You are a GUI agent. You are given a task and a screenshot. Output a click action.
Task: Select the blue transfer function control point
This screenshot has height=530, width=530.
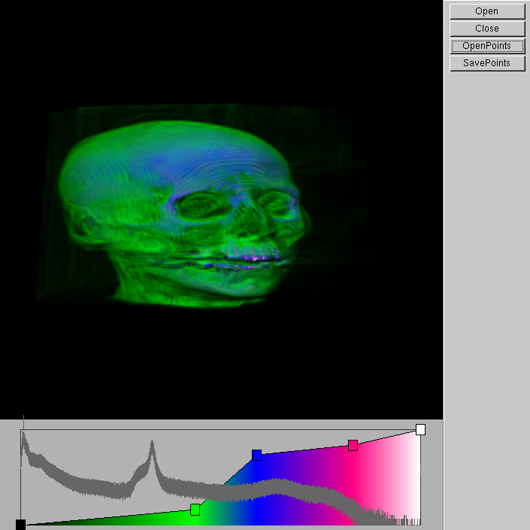coord(256,455)
